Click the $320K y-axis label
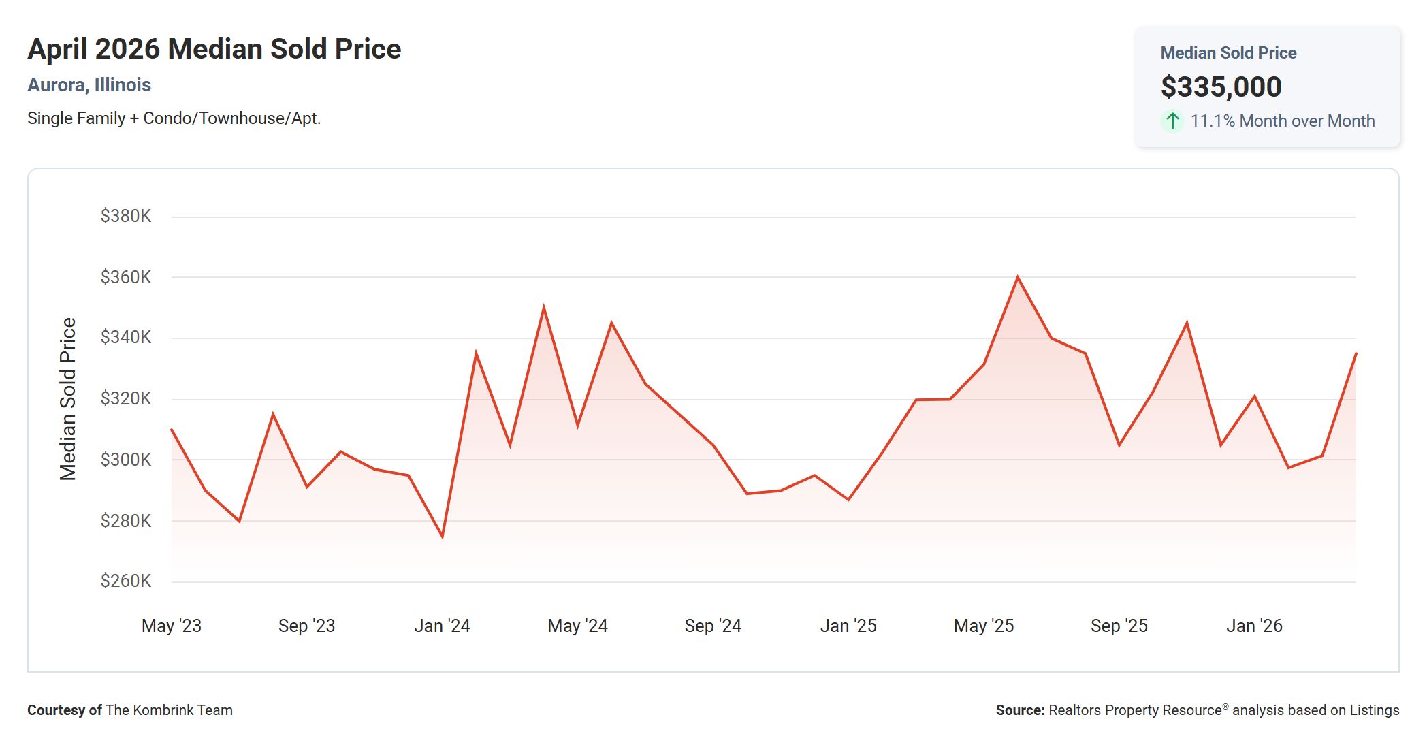 (126, 398)
